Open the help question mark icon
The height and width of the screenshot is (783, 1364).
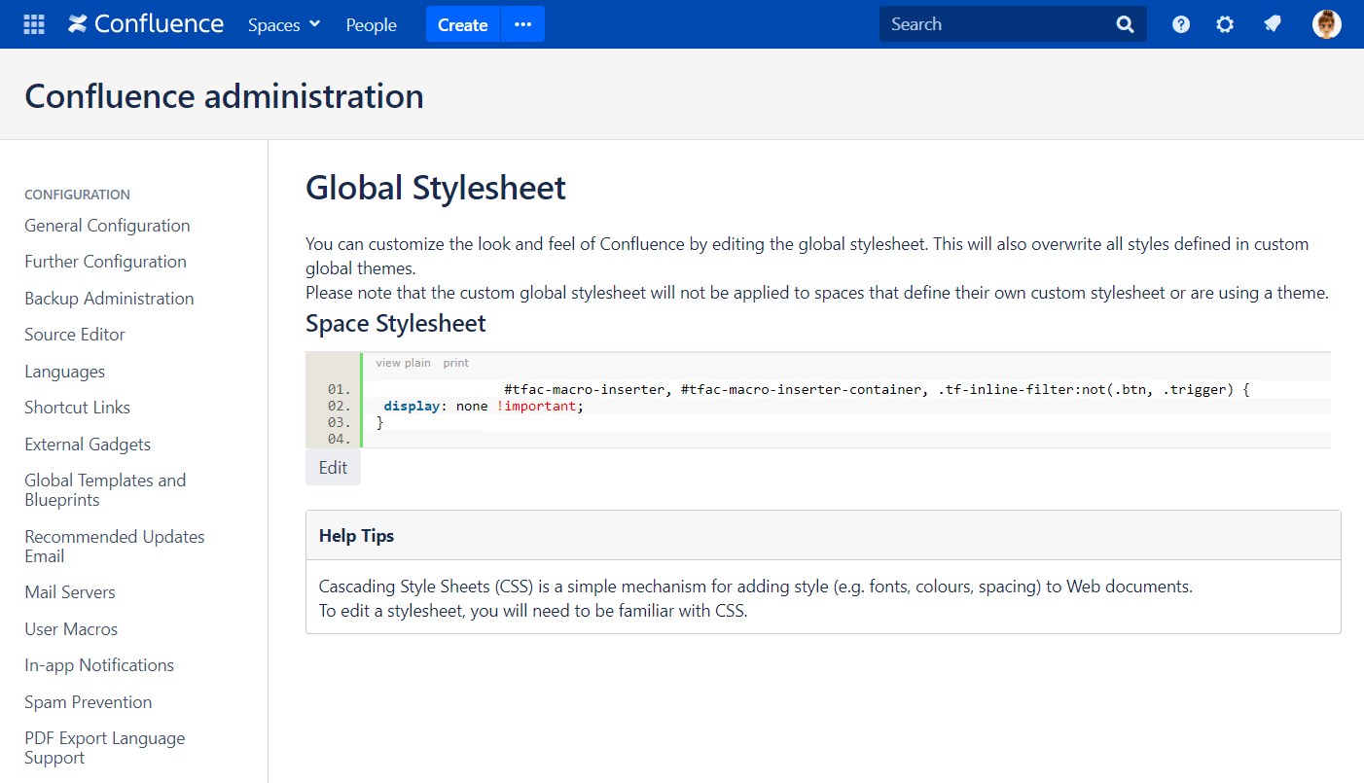(x=1180, y=24)
